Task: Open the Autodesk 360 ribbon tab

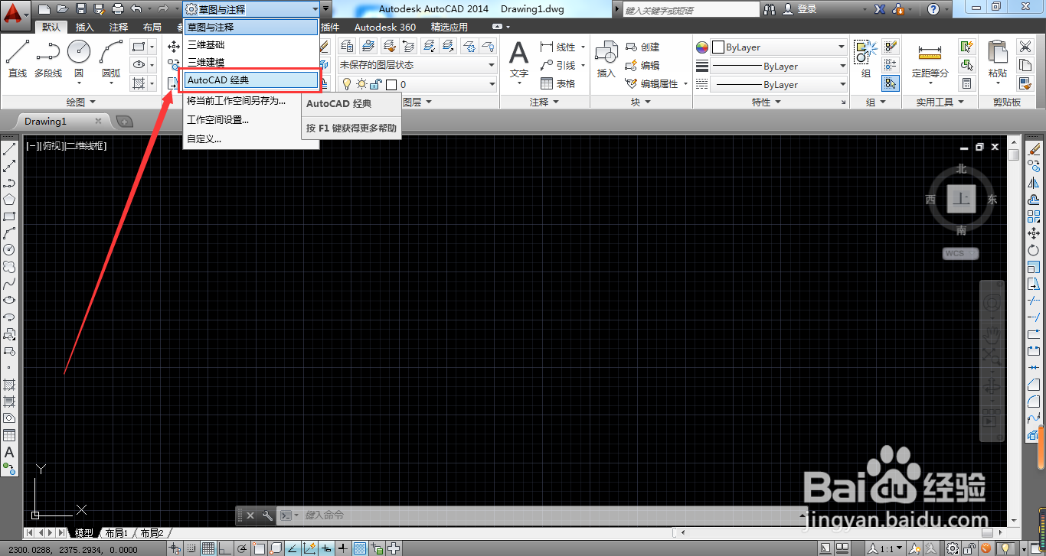Action: point(385,27)
